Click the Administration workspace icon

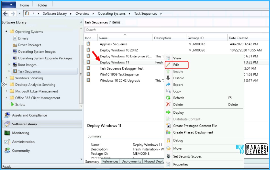click(x=7, y=142)
